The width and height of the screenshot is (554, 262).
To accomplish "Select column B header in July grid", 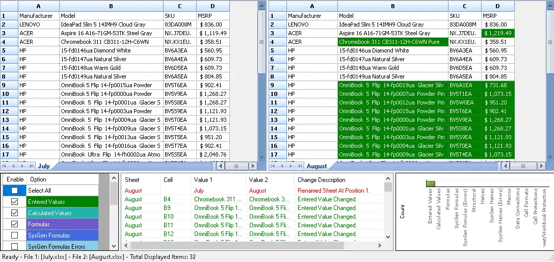I will [111, 6].
